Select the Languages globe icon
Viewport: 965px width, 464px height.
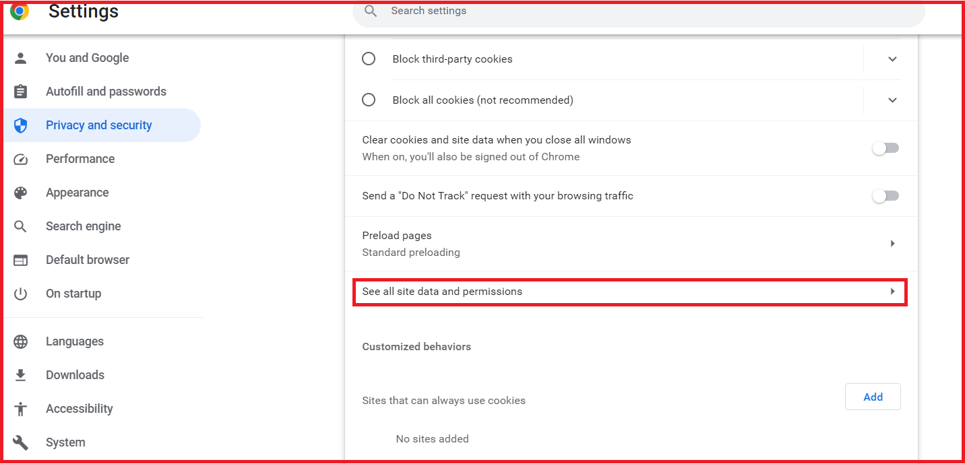point(21,341)
